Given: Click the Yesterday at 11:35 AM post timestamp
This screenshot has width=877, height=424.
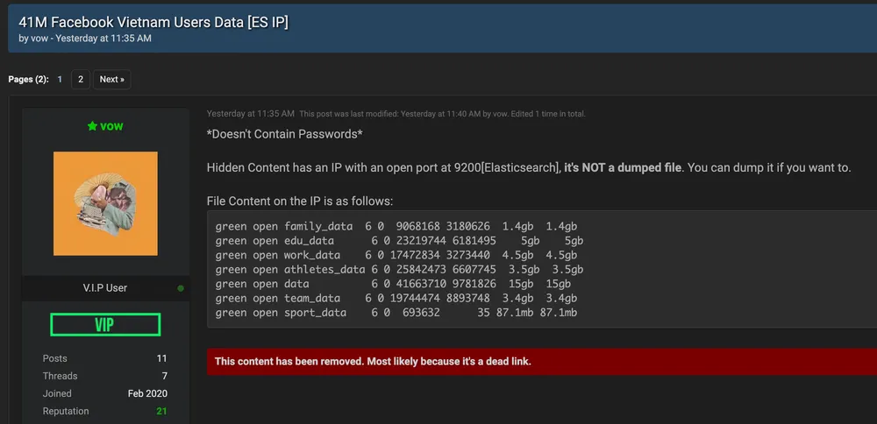Looking at the screenshot, I should coord(250,113).
